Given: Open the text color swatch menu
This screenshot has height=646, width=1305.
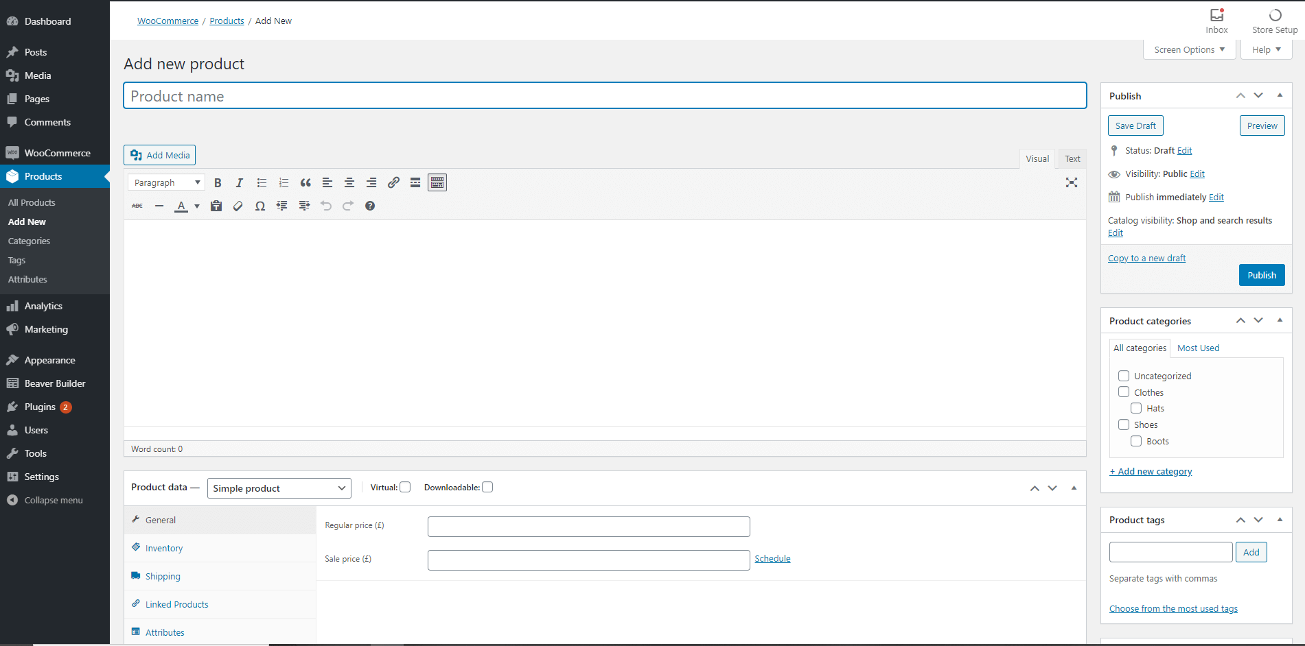Looking at the screenshot, I should coord(196,205).
